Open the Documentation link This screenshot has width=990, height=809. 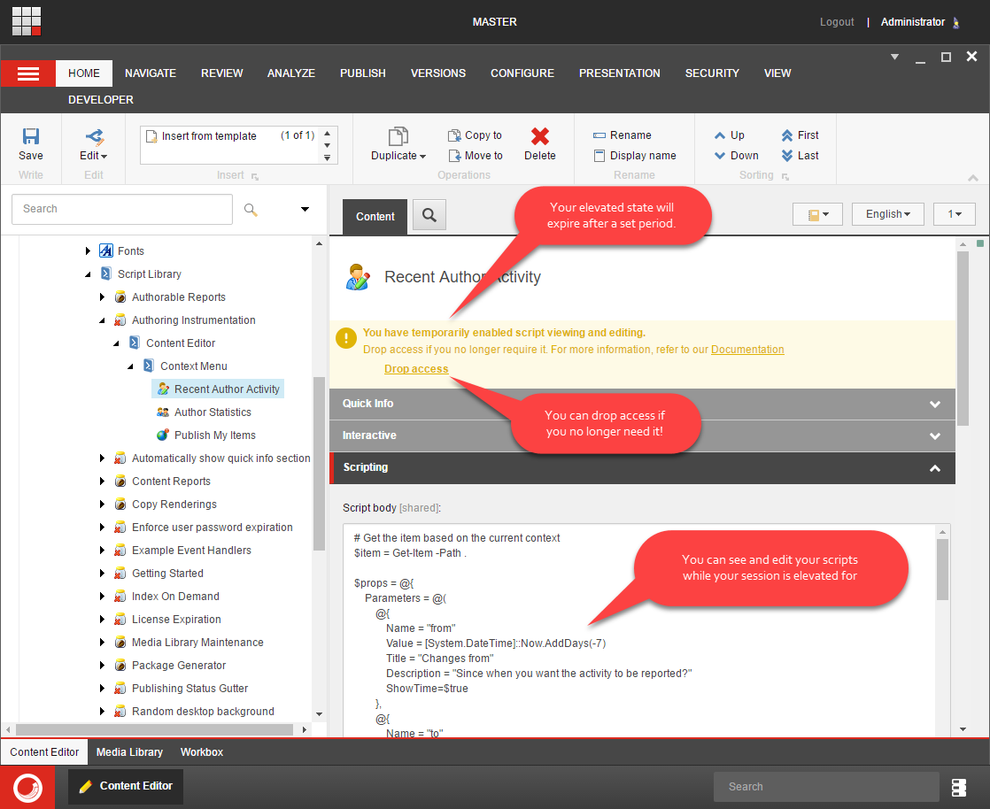click(x=747, y=350)
